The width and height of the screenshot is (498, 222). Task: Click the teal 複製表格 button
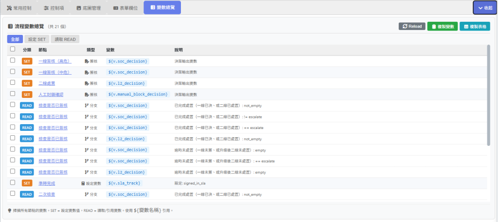[475, 27]
